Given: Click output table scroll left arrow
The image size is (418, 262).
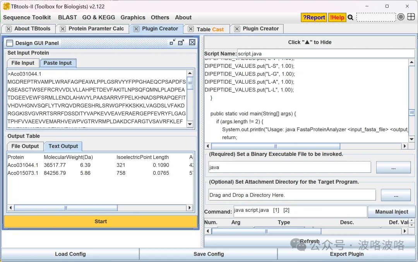Looking at the screenshot, I should [x=10, y=208].
